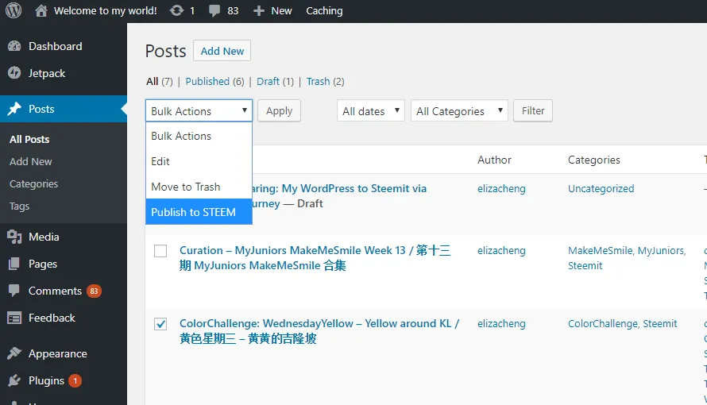Click Add New button beside Posts heading
The image size is (707, 405).
click(222, 51)
